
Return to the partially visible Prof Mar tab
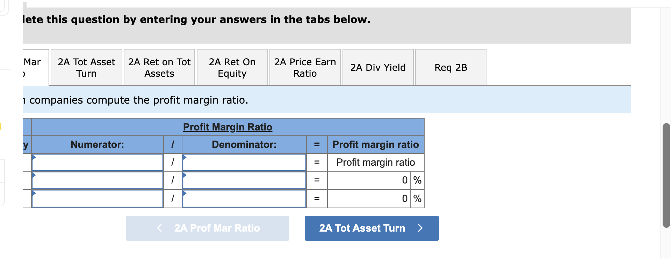tap(31, 67)
